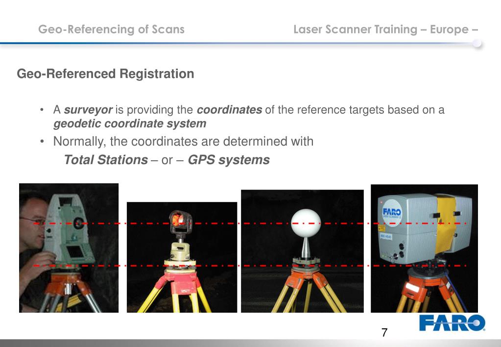501x347 pixels.
Task: Select the white reference sphere photo
Action: [x=302, y=251]
